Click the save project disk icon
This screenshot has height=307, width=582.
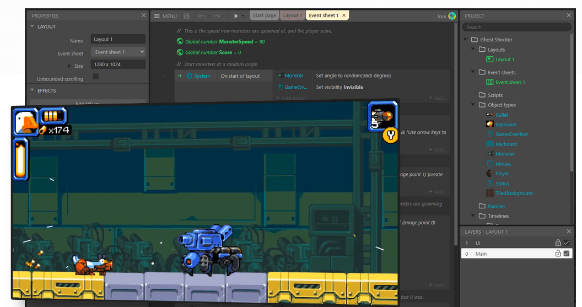point(187,16)
